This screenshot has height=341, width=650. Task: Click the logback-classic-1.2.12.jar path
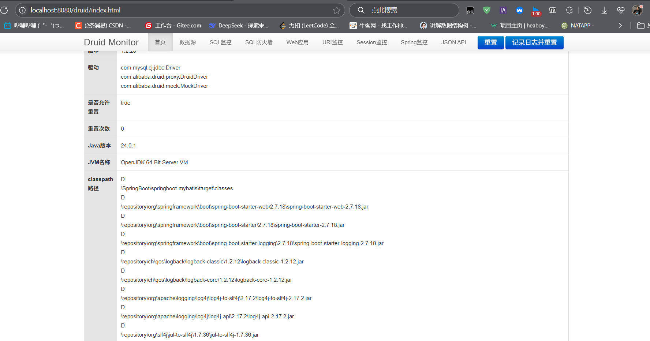(x=212, y=262)
